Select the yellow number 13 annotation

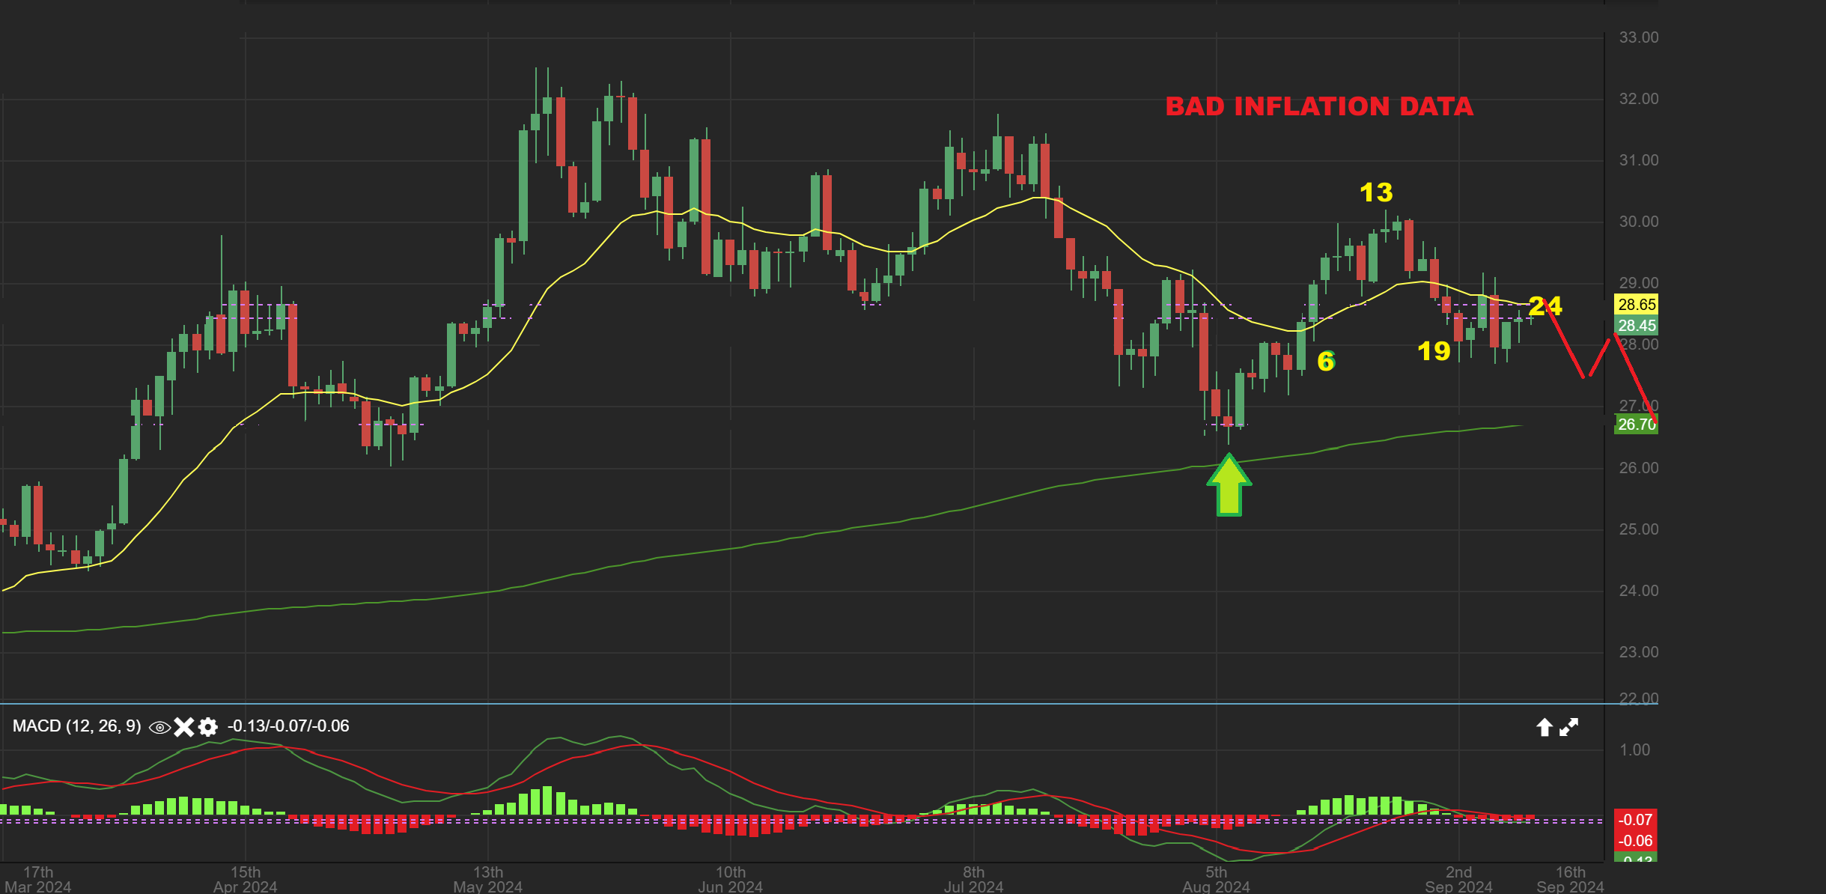(x=1376, y=192)
